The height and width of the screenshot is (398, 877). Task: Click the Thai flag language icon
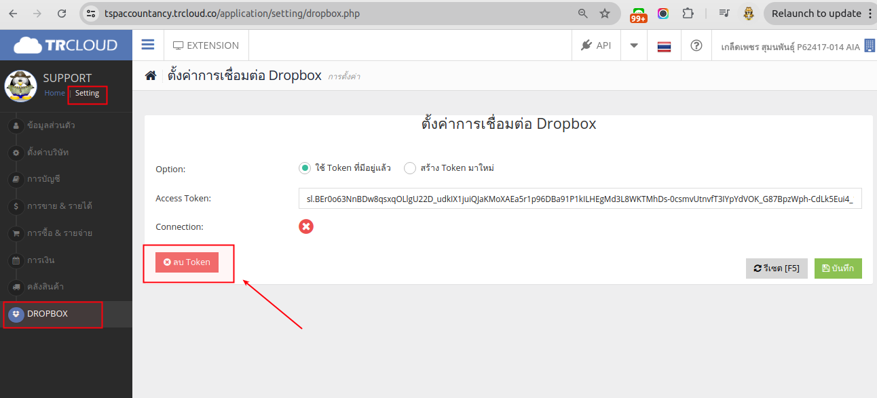[664, 46]
